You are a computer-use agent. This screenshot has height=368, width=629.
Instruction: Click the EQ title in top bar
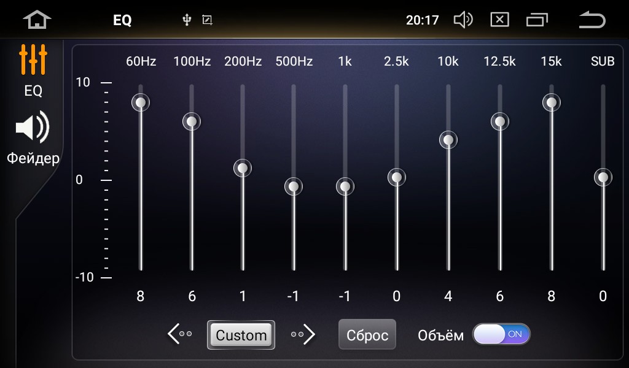tap(122, 20)
